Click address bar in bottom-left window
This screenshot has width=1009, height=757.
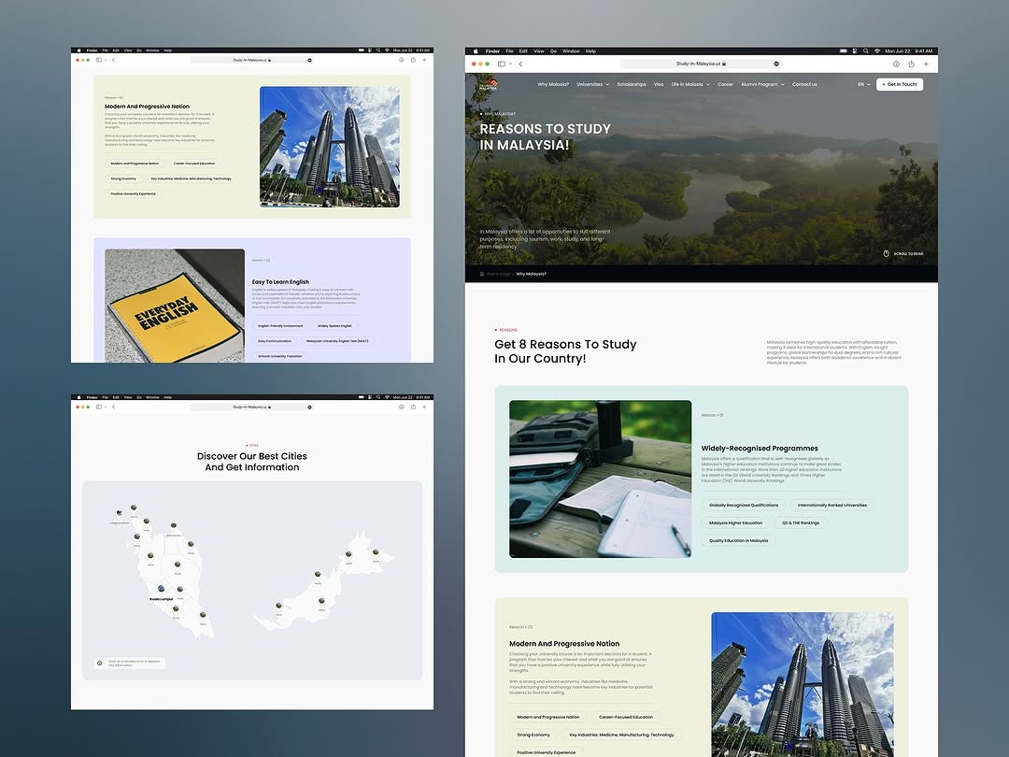251,407
